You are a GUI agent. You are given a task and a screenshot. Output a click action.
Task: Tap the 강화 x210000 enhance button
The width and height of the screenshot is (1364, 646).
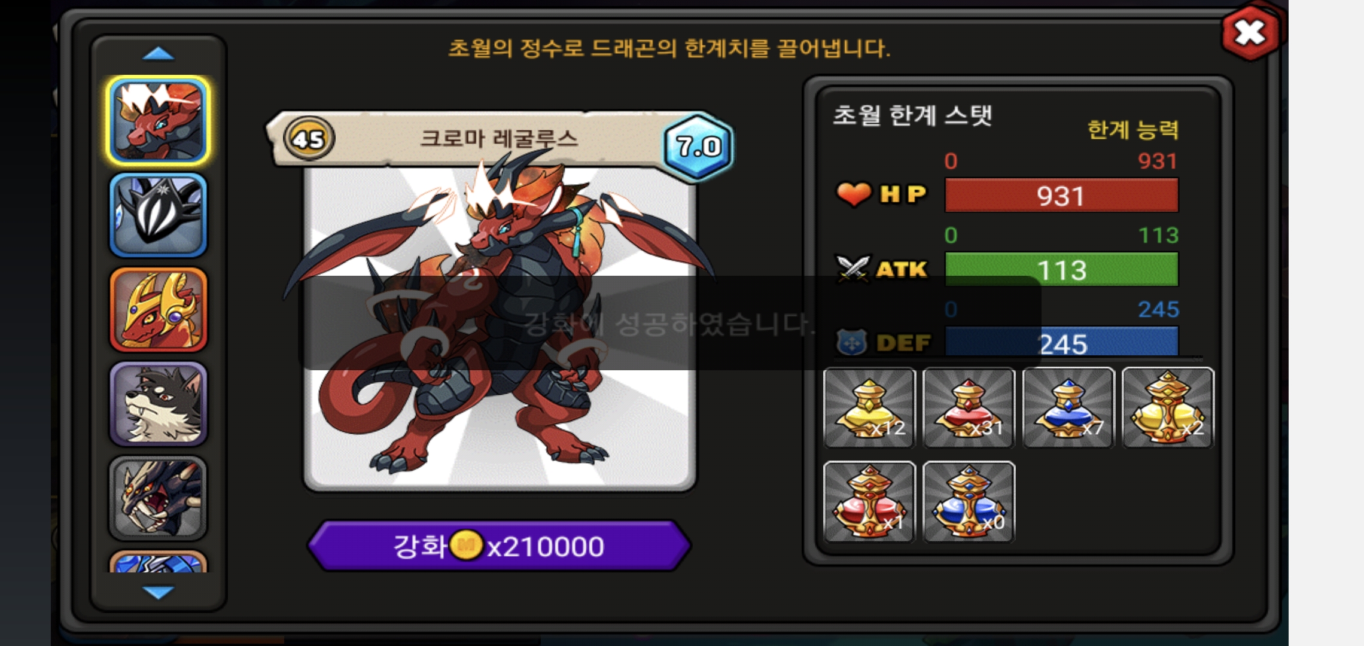pos(499,546)
